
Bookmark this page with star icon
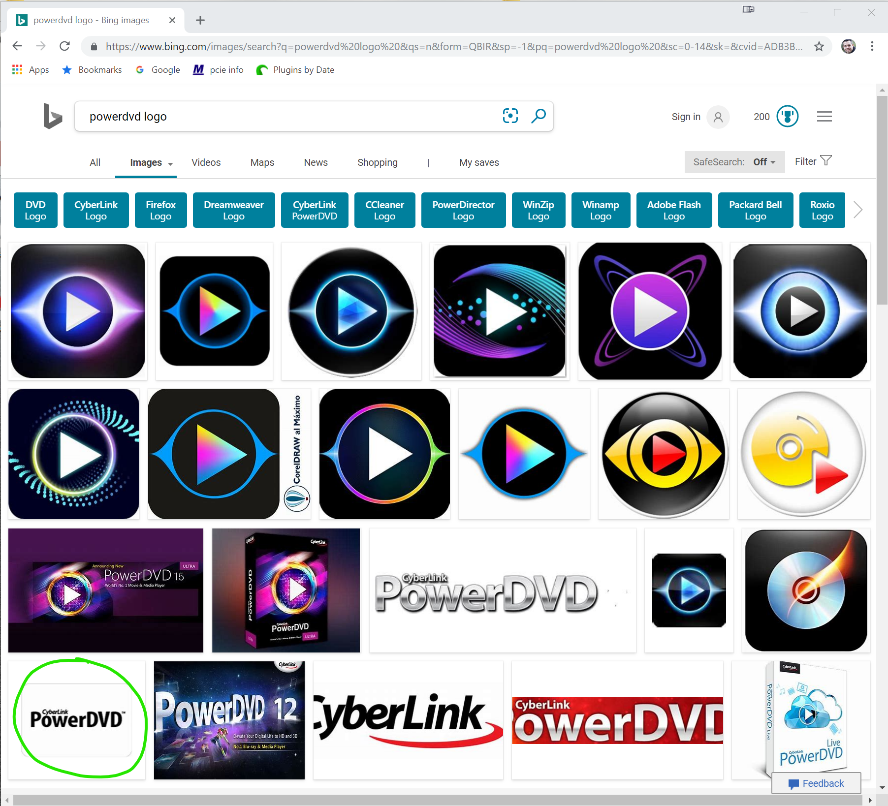pos(819,46)
